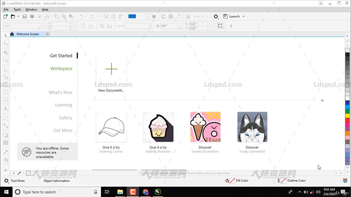Click the Home icon on Welcome tab

12,34
